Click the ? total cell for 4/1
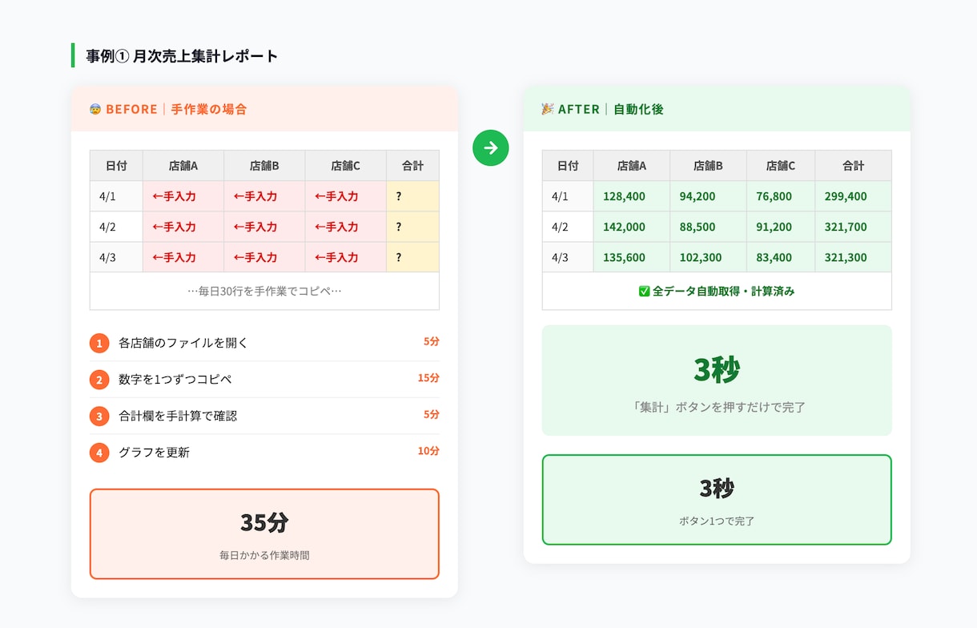The image size is (977, 628). (412, 196)
